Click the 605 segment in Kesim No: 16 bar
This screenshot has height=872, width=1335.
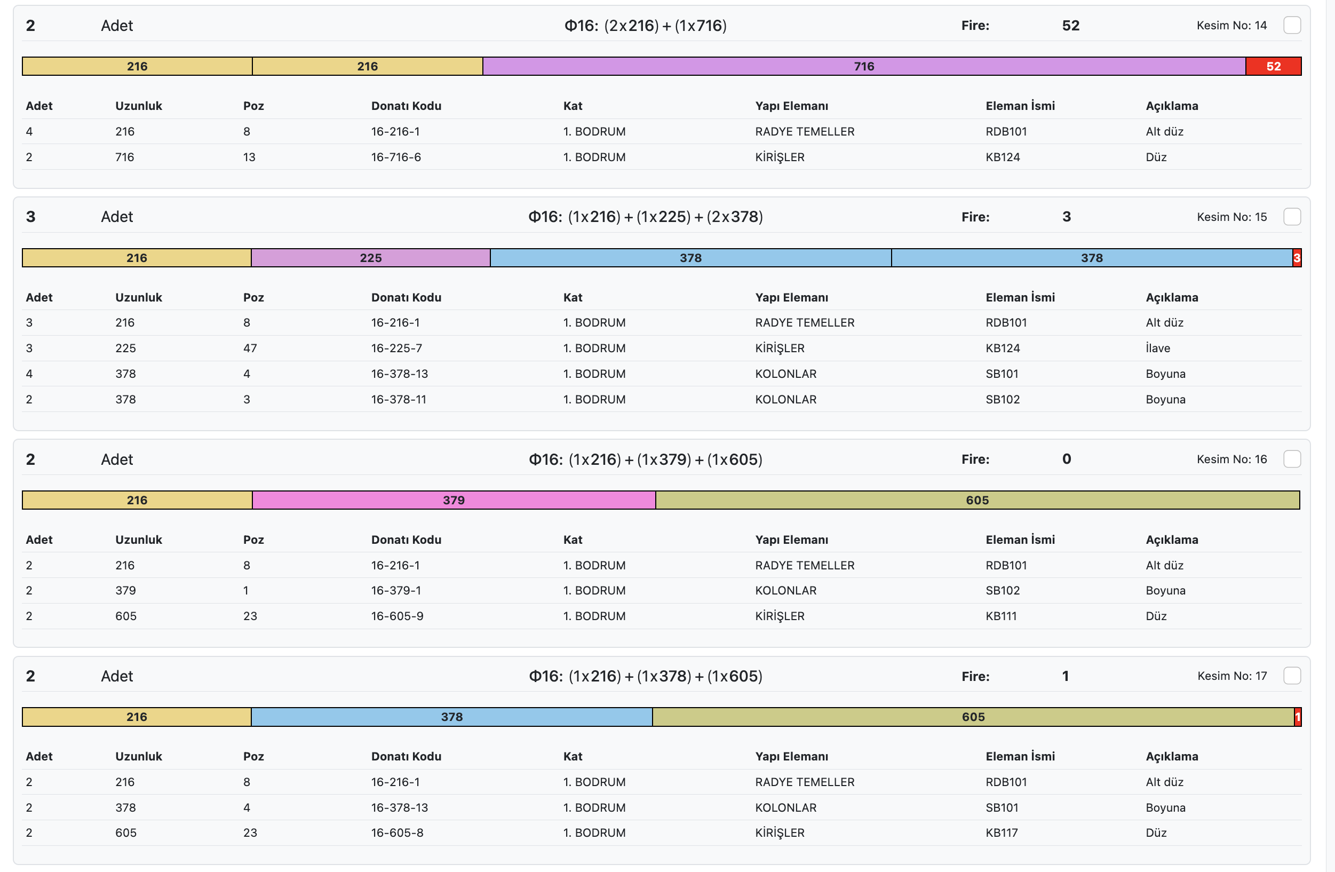coord(977,500)
